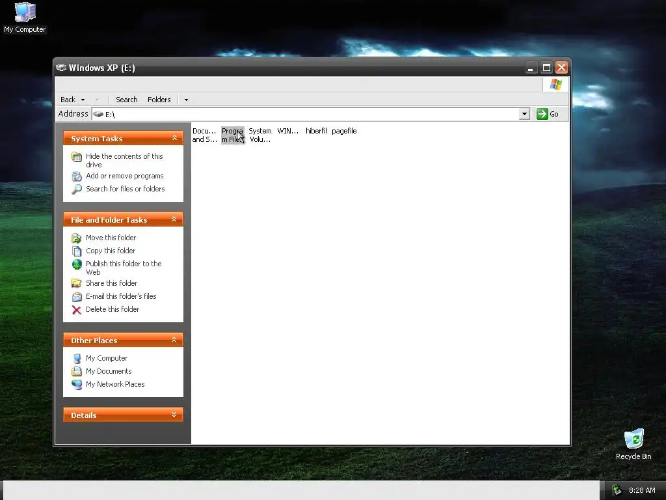Click Publish this folder to the Web link
Viewport: 666px width, 500px height.
click(x=124, y=268)
